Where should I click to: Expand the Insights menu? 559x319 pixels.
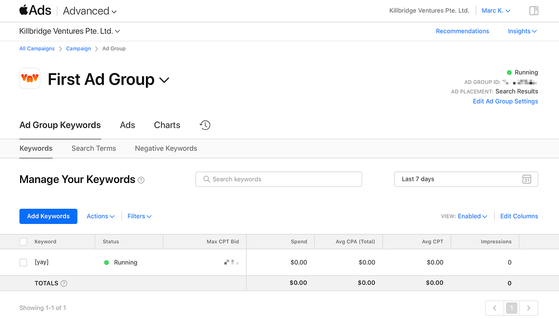pos(522,31)
